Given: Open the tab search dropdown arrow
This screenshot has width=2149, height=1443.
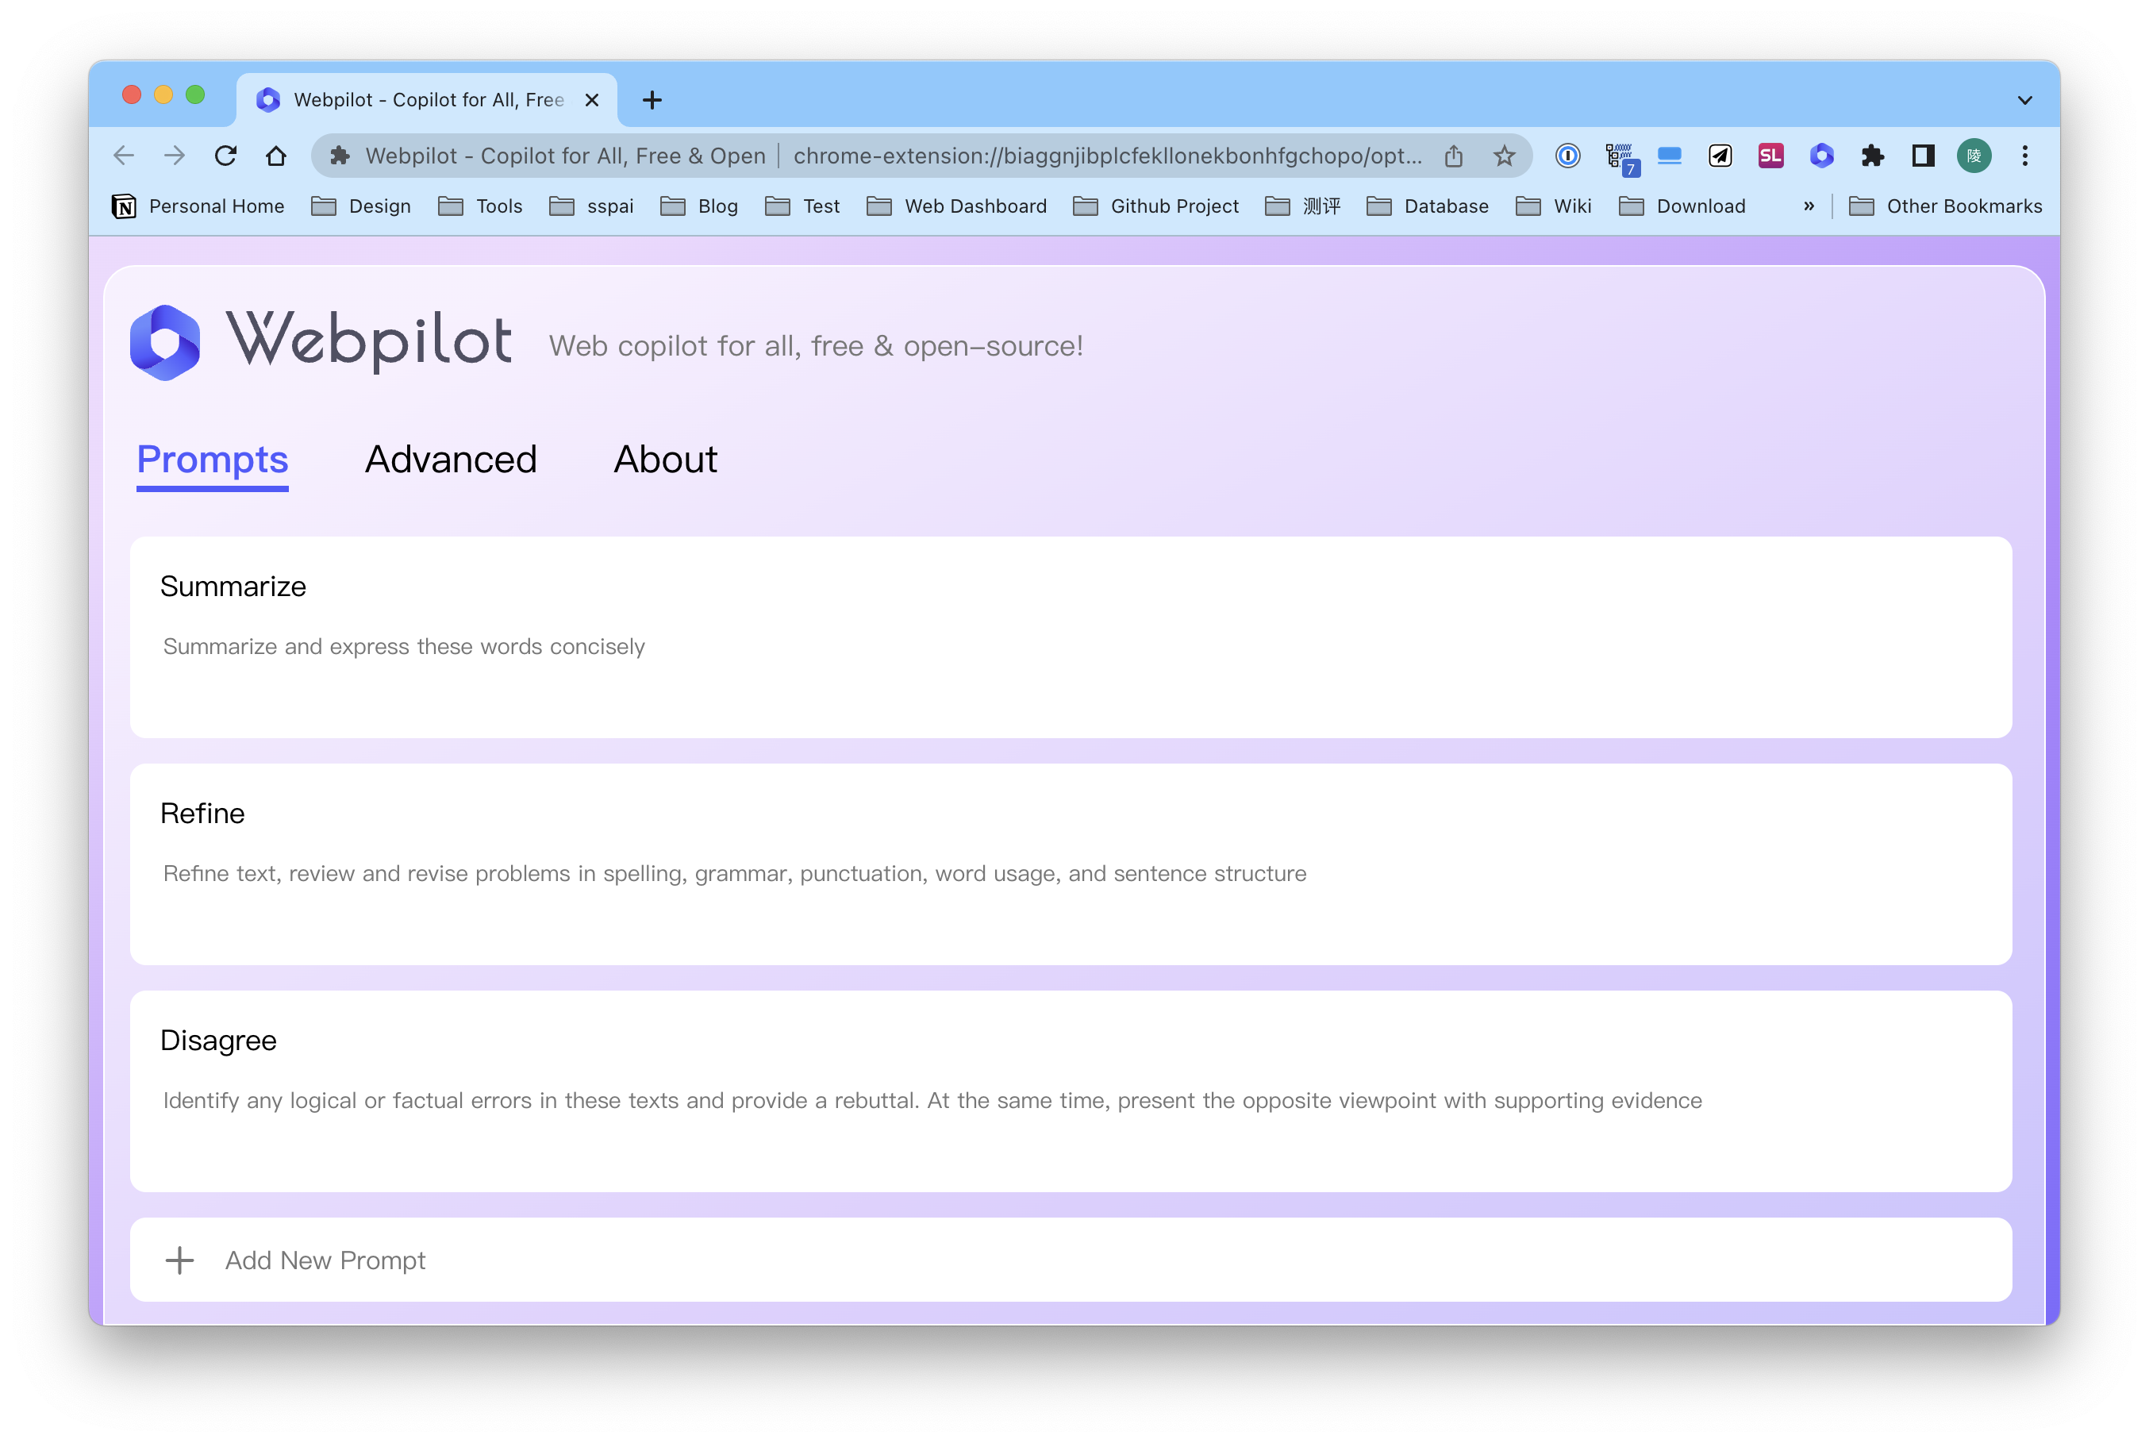Looking at the screenshot, I should [x=2024, y=99].
